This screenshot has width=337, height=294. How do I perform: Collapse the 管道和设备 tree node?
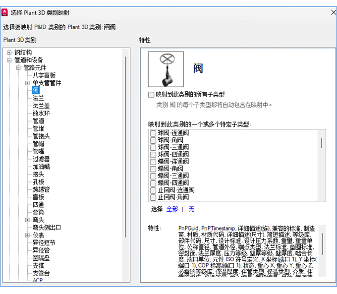(x=9, y=60)
